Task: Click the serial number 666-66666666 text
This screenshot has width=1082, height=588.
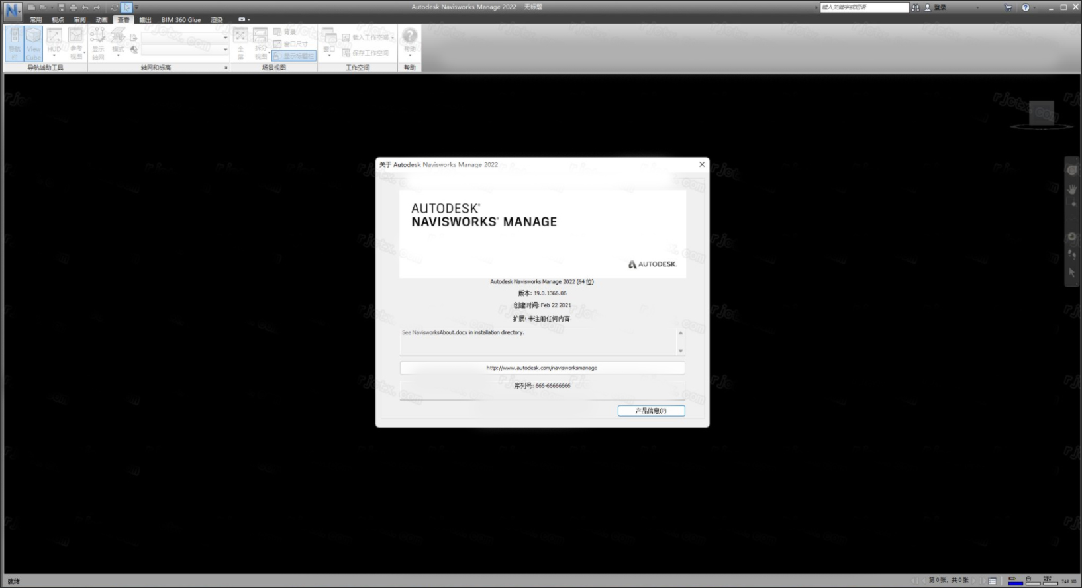Action: click(x=553, y=385)
